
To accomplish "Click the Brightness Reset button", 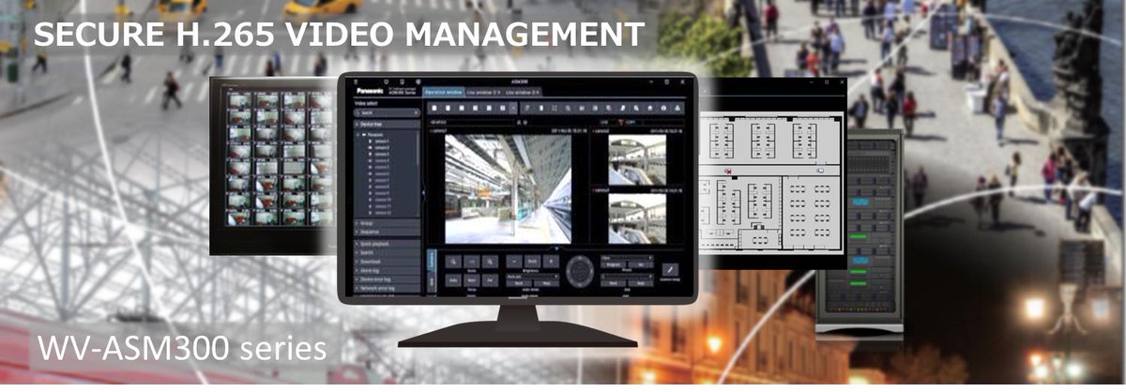I will click(x=532, y=261).
